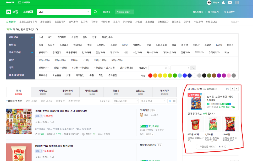Open the notification bell icon
Screen dimensions: 253x161
point(223,3)
